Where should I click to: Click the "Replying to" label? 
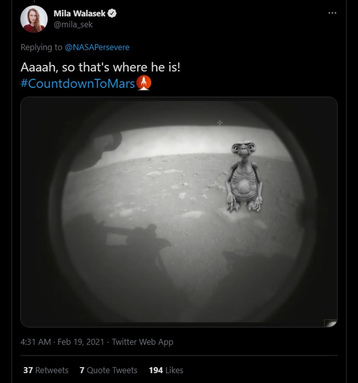[x=41, y=47]
